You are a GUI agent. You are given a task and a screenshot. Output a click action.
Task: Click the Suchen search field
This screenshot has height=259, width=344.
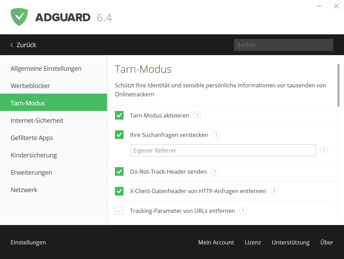tap(283, 45)
